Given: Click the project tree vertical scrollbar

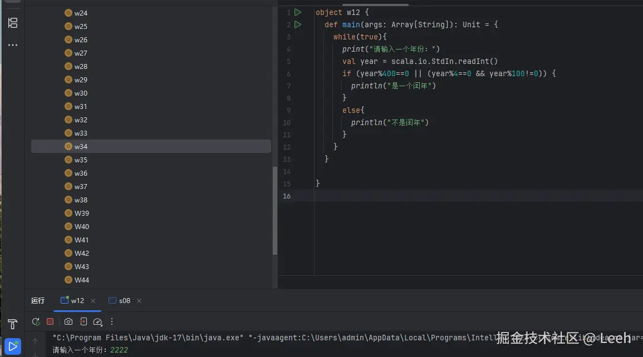Looking at the screenshot, I should coord(275,210).
